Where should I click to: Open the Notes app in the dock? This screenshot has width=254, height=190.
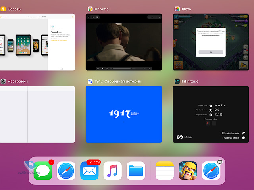pyautogui.click(x=165, y=171)
